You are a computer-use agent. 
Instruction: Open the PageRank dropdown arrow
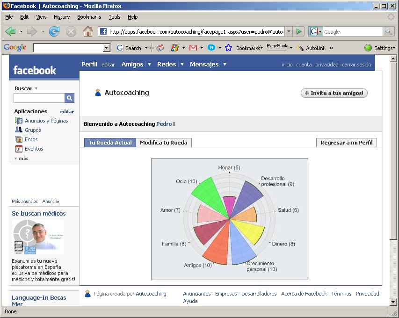coord(291,48)
